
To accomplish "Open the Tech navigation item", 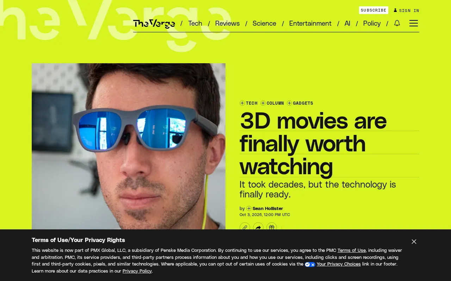I will tap(195, 23).
